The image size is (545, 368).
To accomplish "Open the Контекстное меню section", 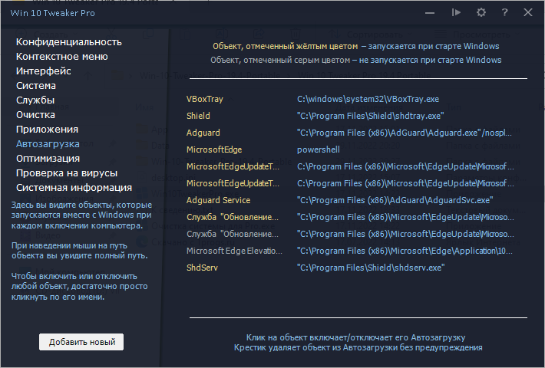I will [x=62, y=57].
